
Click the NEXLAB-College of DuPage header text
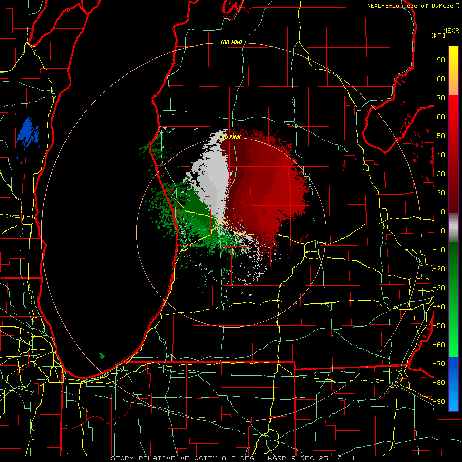(410, 6)
